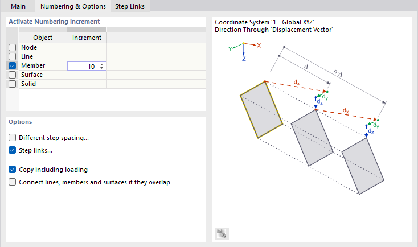
Task: Disable the Step links option
Action: click(x=13, y=150)
